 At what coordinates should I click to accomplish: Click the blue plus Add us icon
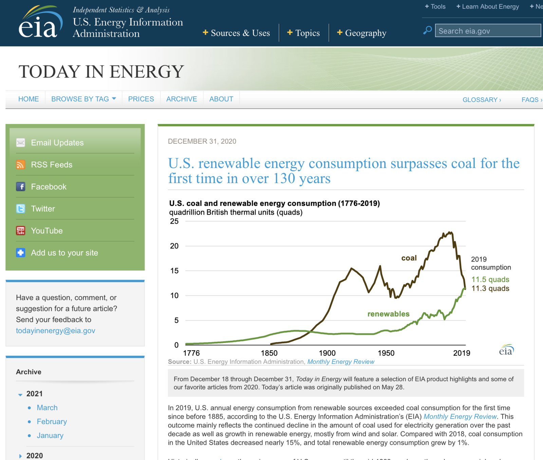(x=21, y=253)
